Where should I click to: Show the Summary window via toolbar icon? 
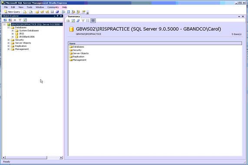click(x=68, y=12)
